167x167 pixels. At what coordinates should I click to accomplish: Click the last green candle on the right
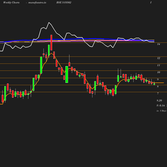pos(154,84)
